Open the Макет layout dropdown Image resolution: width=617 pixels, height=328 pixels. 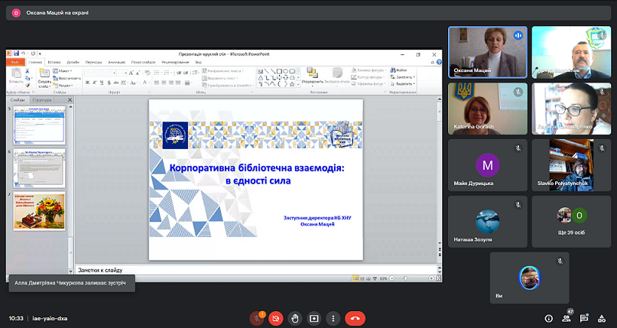[x=62, y=71]
